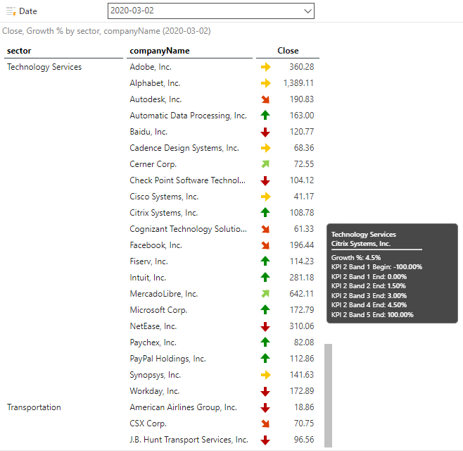Click the orange down-right arrow for Autodesk, Inc.
Screen dimensions: 463x451
(x=265, y=99)
